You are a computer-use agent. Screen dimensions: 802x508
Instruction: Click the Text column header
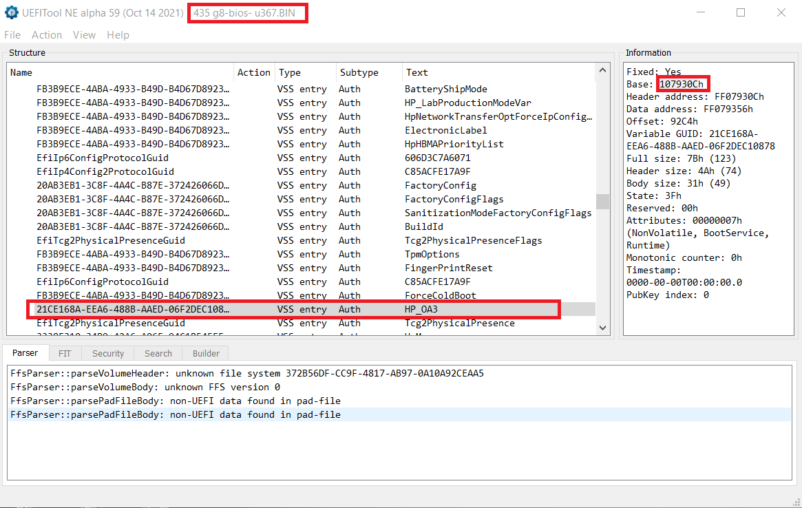498,73
